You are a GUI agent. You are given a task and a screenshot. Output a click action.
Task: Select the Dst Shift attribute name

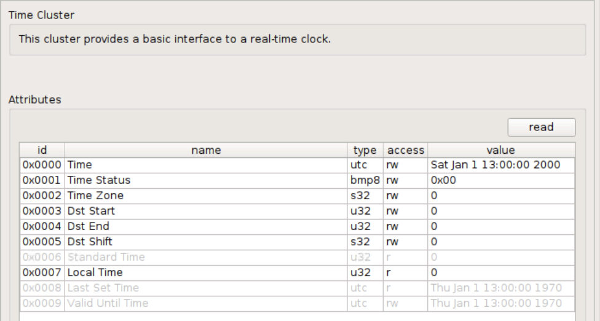tap(206, 242)
